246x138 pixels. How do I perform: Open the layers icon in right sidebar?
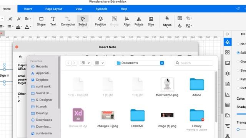(228, 73)
